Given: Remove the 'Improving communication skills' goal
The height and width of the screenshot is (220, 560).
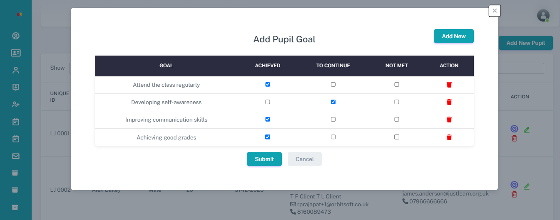Looking at the screenshot, I should (x=449, y=120).
